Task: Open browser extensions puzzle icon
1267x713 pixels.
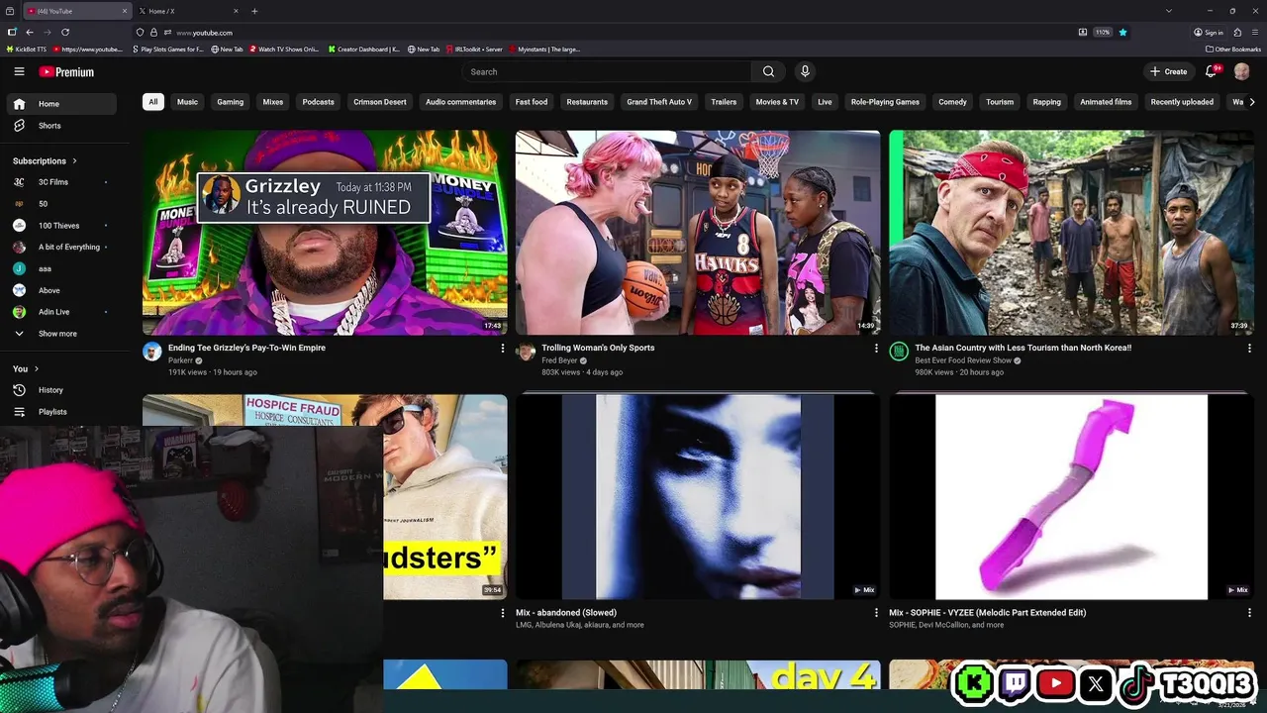Action: pyautogui.click(x=1237, y=33)
